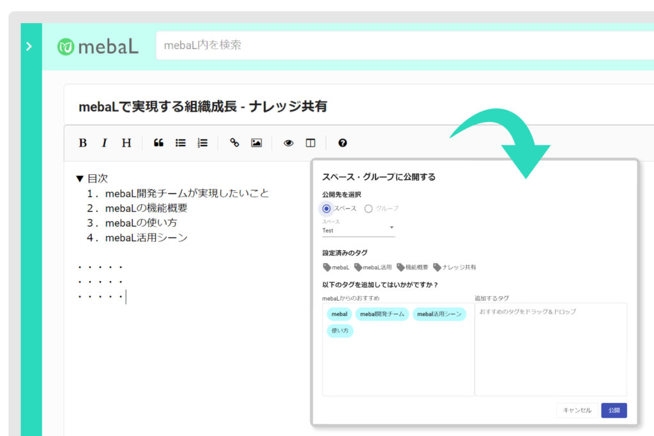Open the スペース dropdown showing Test
Image resolution: width=654 pixels, height=436 pixels.
pyautogui.click(x=359, y=230)
